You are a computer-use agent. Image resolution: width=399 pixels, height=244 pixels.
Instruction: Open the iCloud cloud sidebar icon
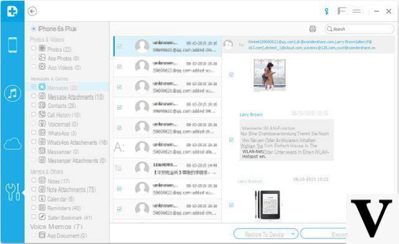(12, 144)
